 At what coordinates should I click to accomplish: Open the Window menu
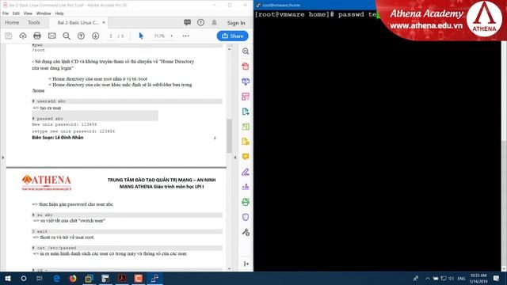44,13
